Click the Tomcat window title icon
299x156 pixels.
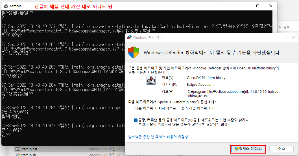6,6
